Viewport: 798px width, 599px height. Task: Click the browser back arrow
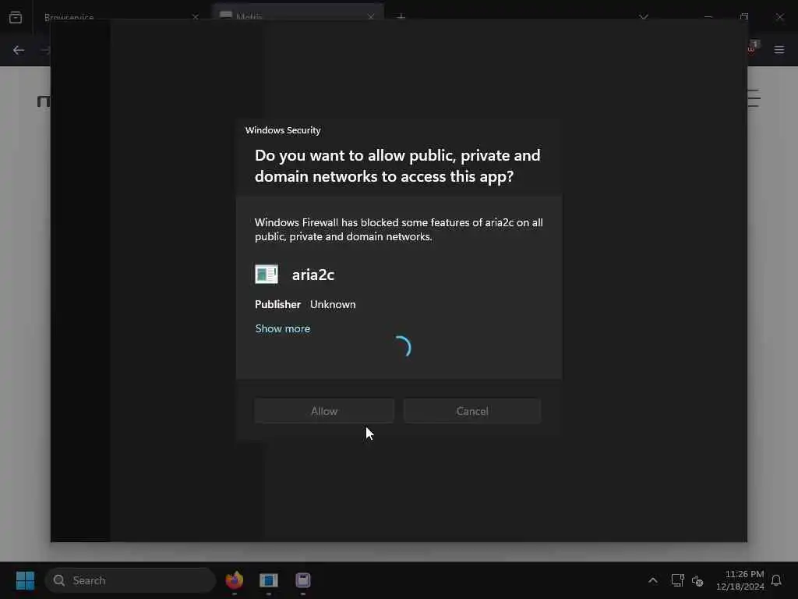pyautogui.click(x=19, y=50)
